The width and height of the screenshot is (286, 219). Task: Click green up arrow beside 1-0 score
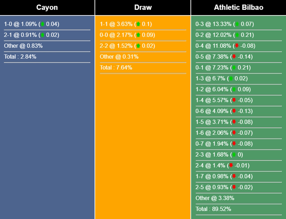click(43, 24)
